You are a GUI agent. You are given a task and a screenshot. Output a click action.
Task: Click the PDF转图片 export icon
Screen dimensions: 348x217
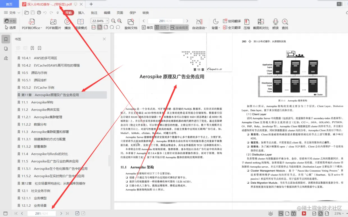tap(53, 22)
